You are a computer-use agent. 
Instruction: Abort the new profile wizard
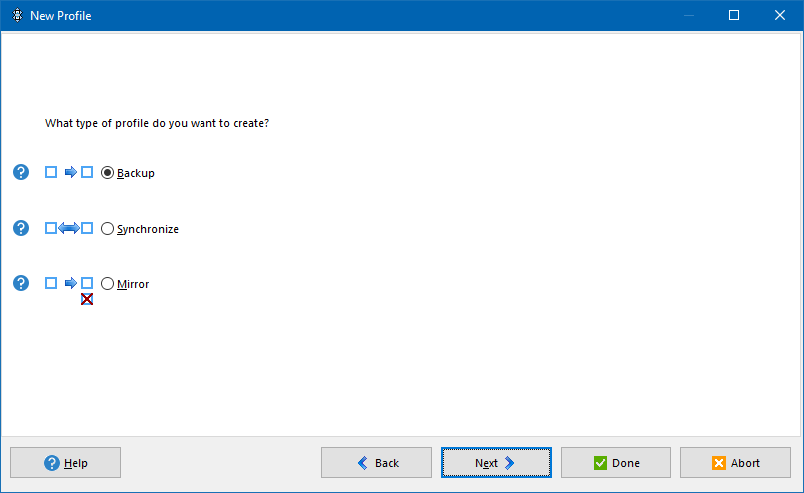coord(735,463)
